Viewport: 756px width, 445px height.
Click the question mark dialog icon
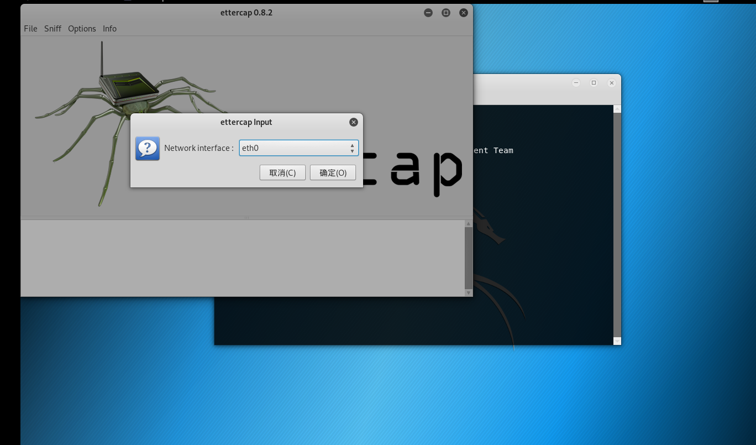tap(148, 148)
